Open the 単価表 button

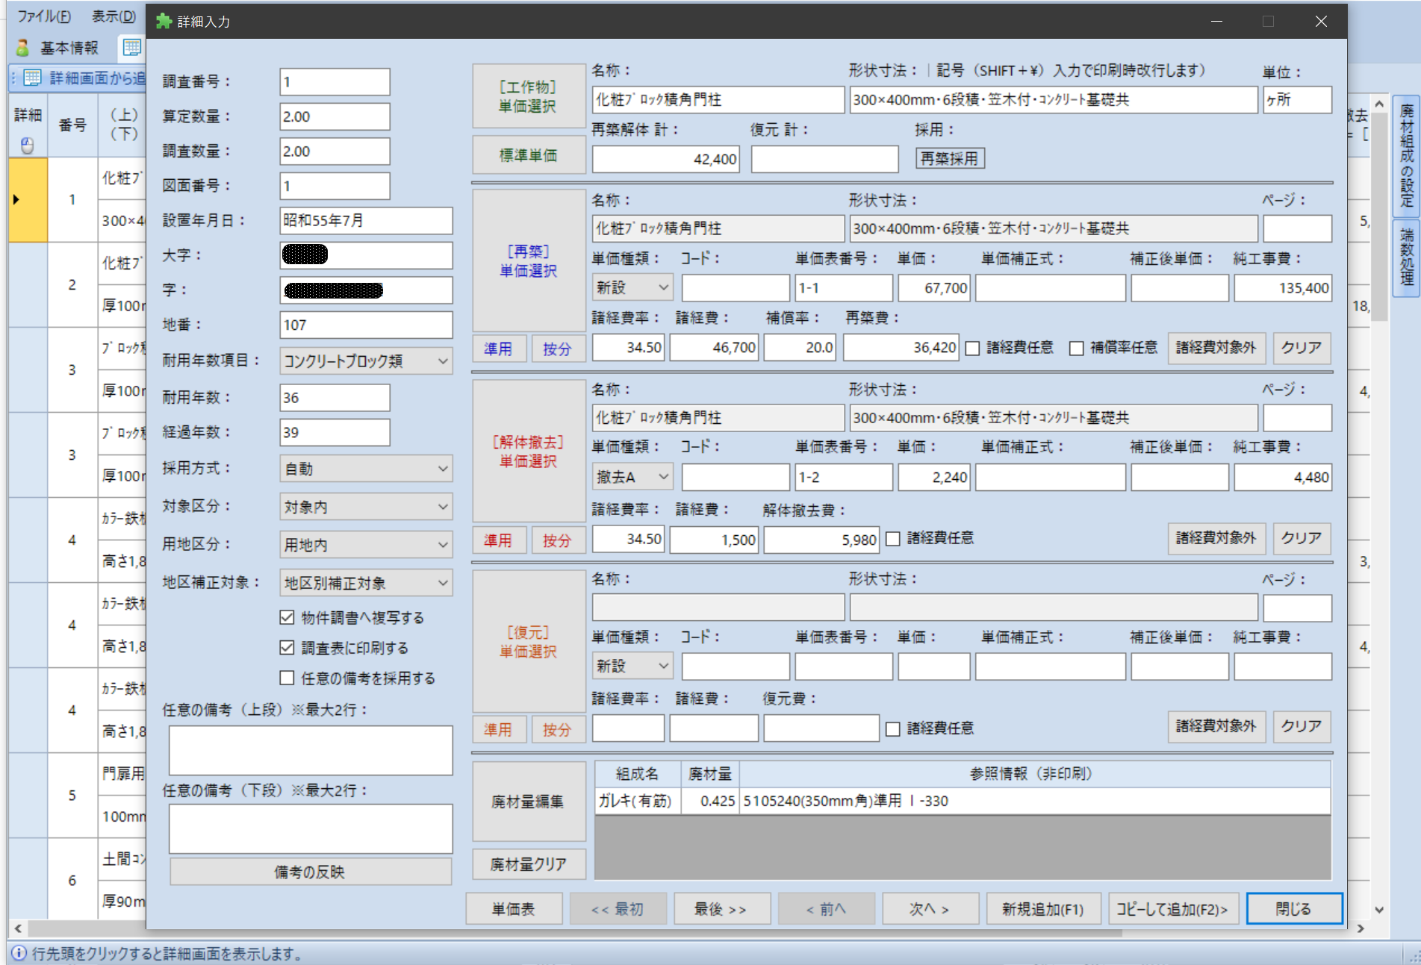pyautogui.click(x=514, y=909)
